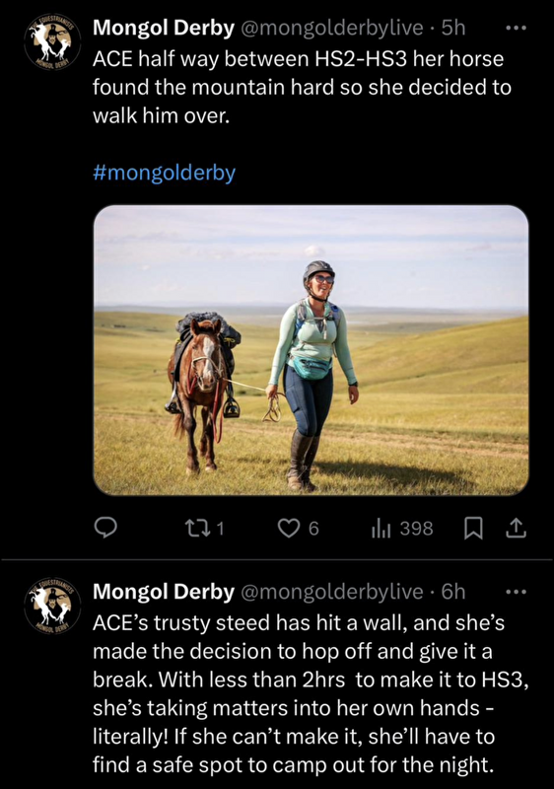Open the 5h timestamp link
The height and width of the screenshot is (789, 554).
[452, 29]
